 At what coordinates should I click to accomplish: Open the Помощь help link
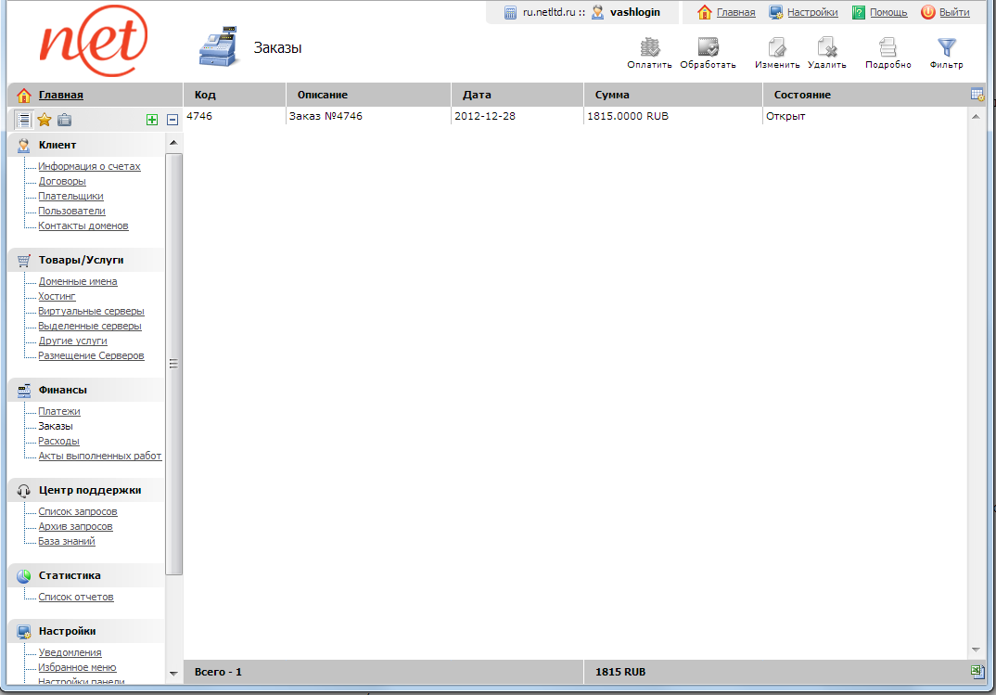[x=887, y=12]
